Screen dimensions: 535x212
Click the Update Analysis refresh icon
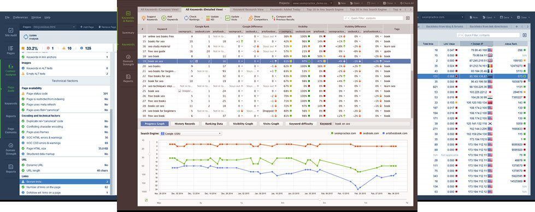tap(26, 37)
